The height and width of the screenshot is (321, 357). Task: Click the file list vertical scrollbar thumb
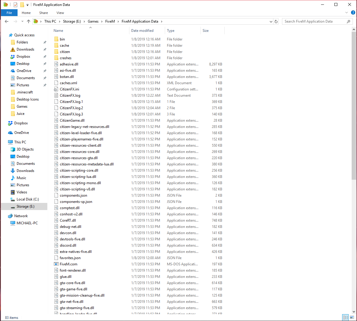tap(354, 106)
